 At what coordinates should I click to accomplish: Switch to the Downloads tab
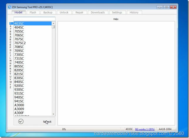[98, 12]
